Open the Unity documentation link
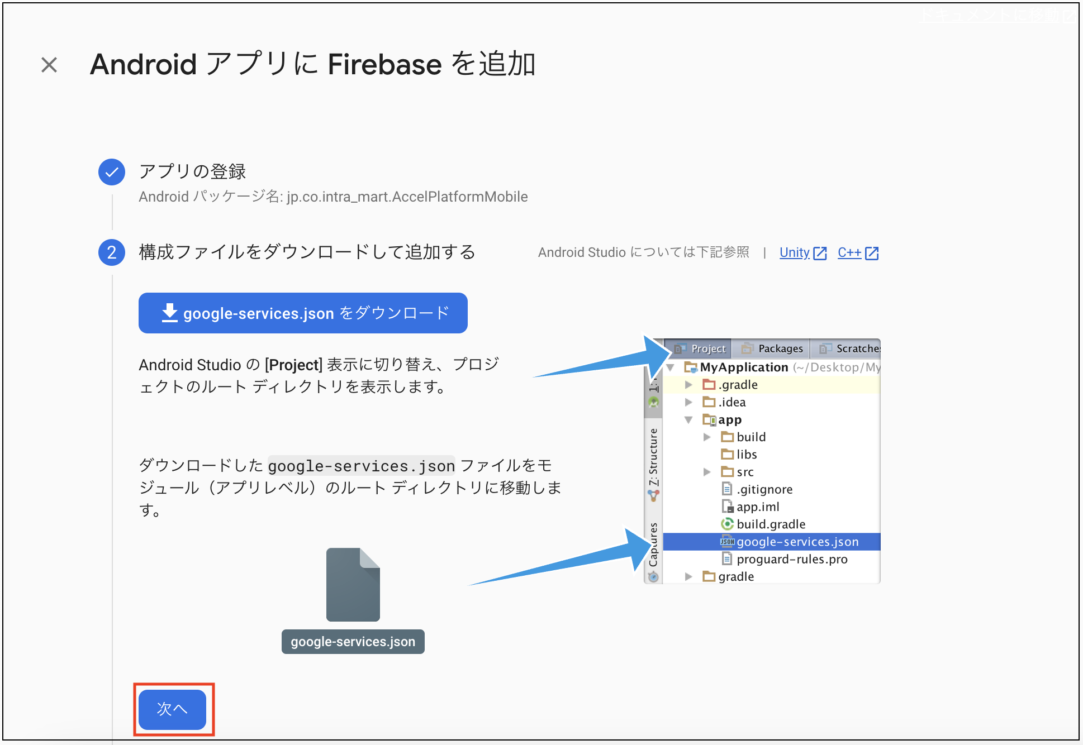This screenshot has height=745, width=1083. [x=794, y=252]
